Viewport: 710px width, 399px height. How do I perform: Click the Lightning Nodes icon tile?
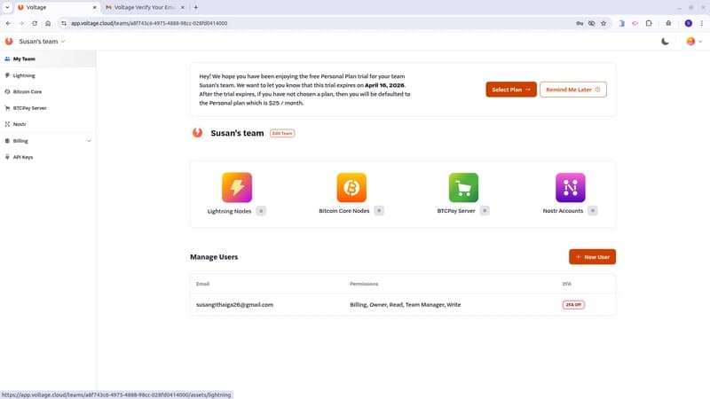click(x=237, y=188)
